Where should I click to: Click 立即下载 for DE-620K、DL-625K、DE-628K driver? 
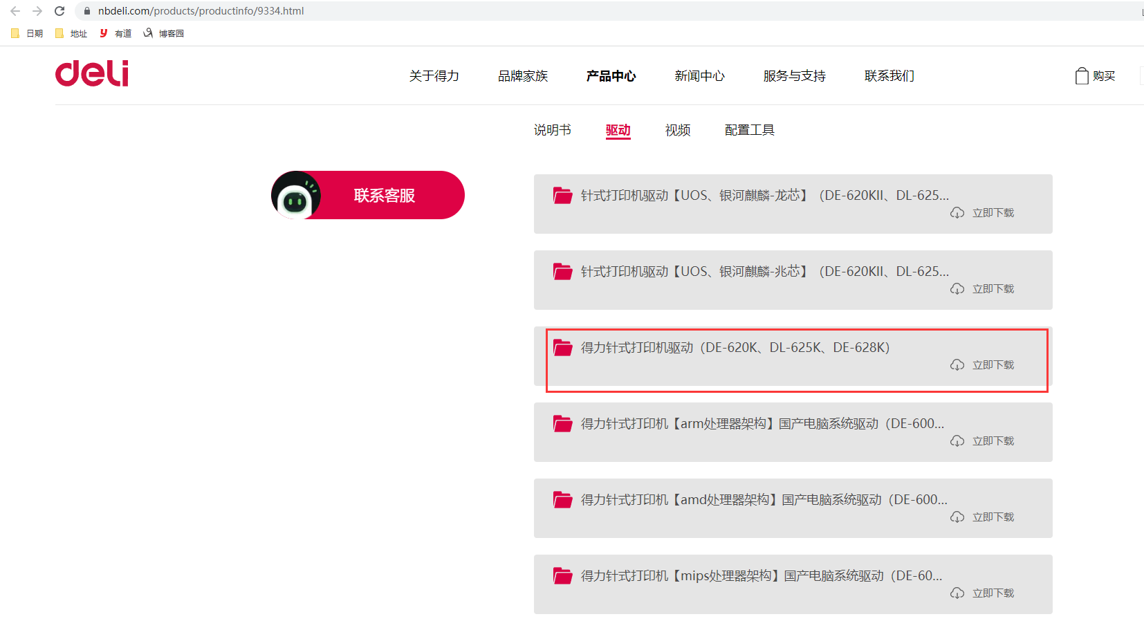(x=993, y=365)
